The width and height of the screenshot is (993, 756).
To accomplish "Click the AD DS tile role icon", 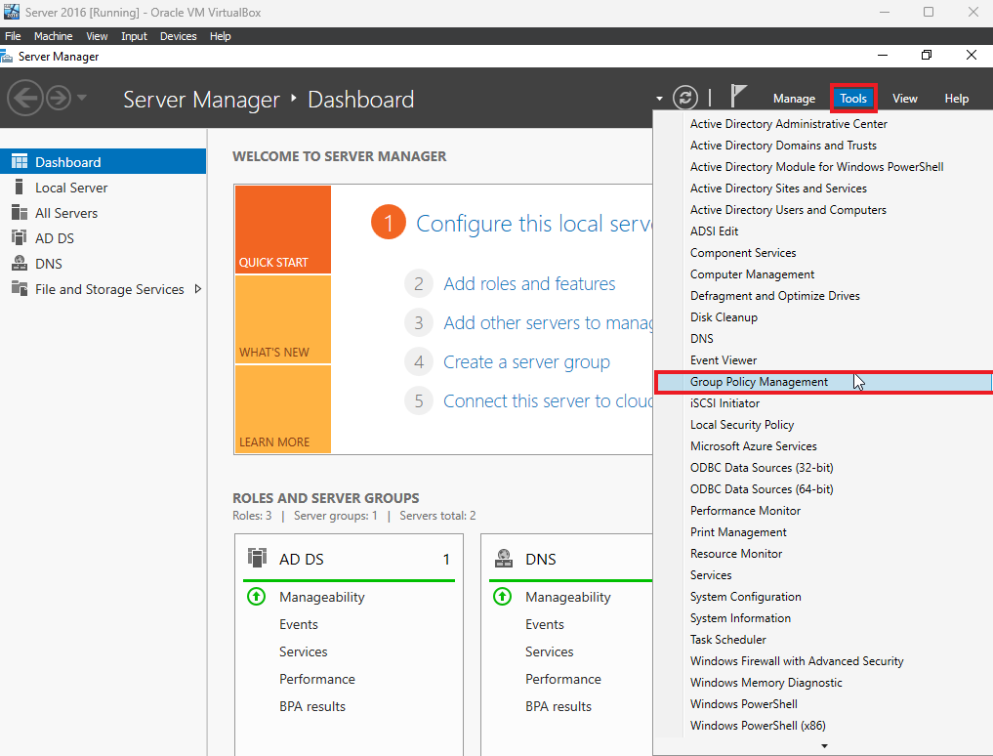I will tap(257, 558).
